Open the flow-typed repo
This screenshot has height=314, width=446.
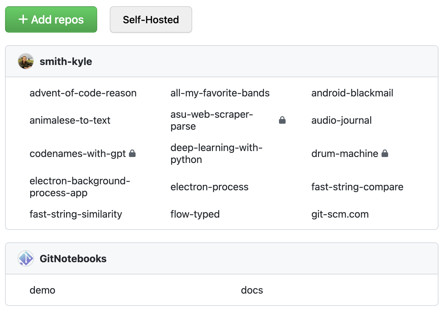[195, 214]
